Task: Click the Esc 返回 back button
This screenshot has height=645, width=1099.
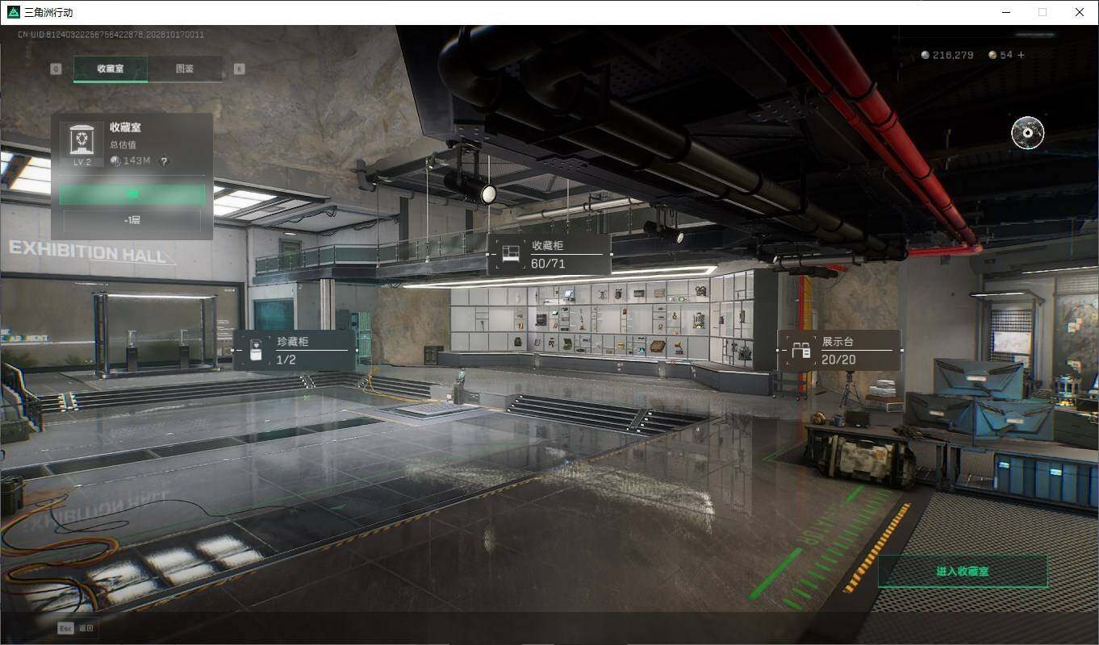Action: (x=76, y=628)
